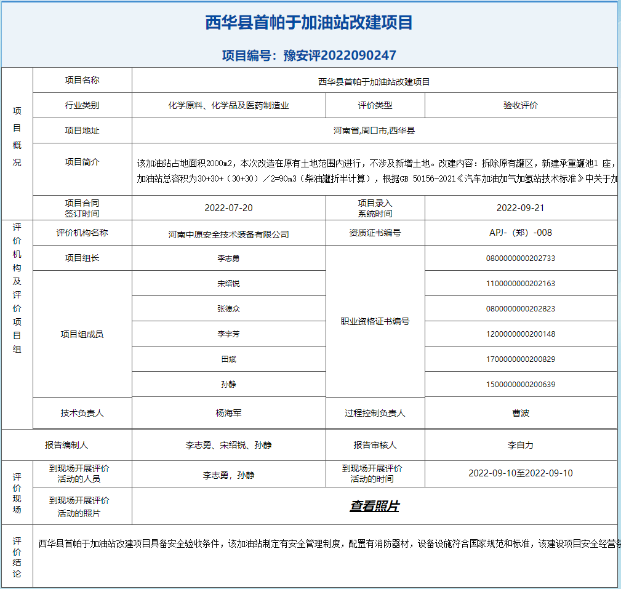This screenshot has width=621, height=589.
Task: Click the qualification number APJ-（郑）-008
Action: [x=520, y=233]
